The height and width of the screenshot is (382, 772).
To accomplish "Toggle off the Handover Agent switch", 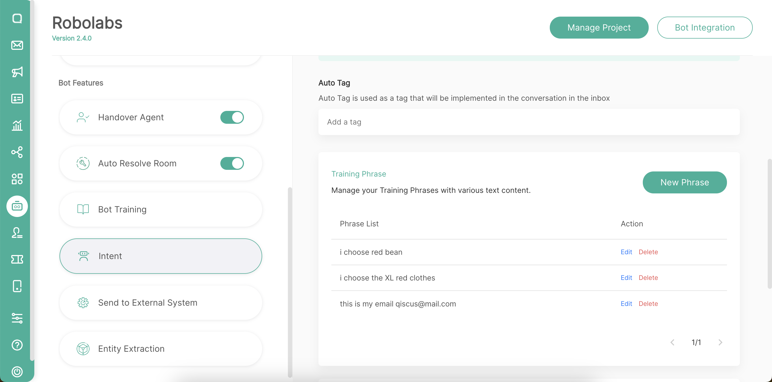I will tap(232, 117).
